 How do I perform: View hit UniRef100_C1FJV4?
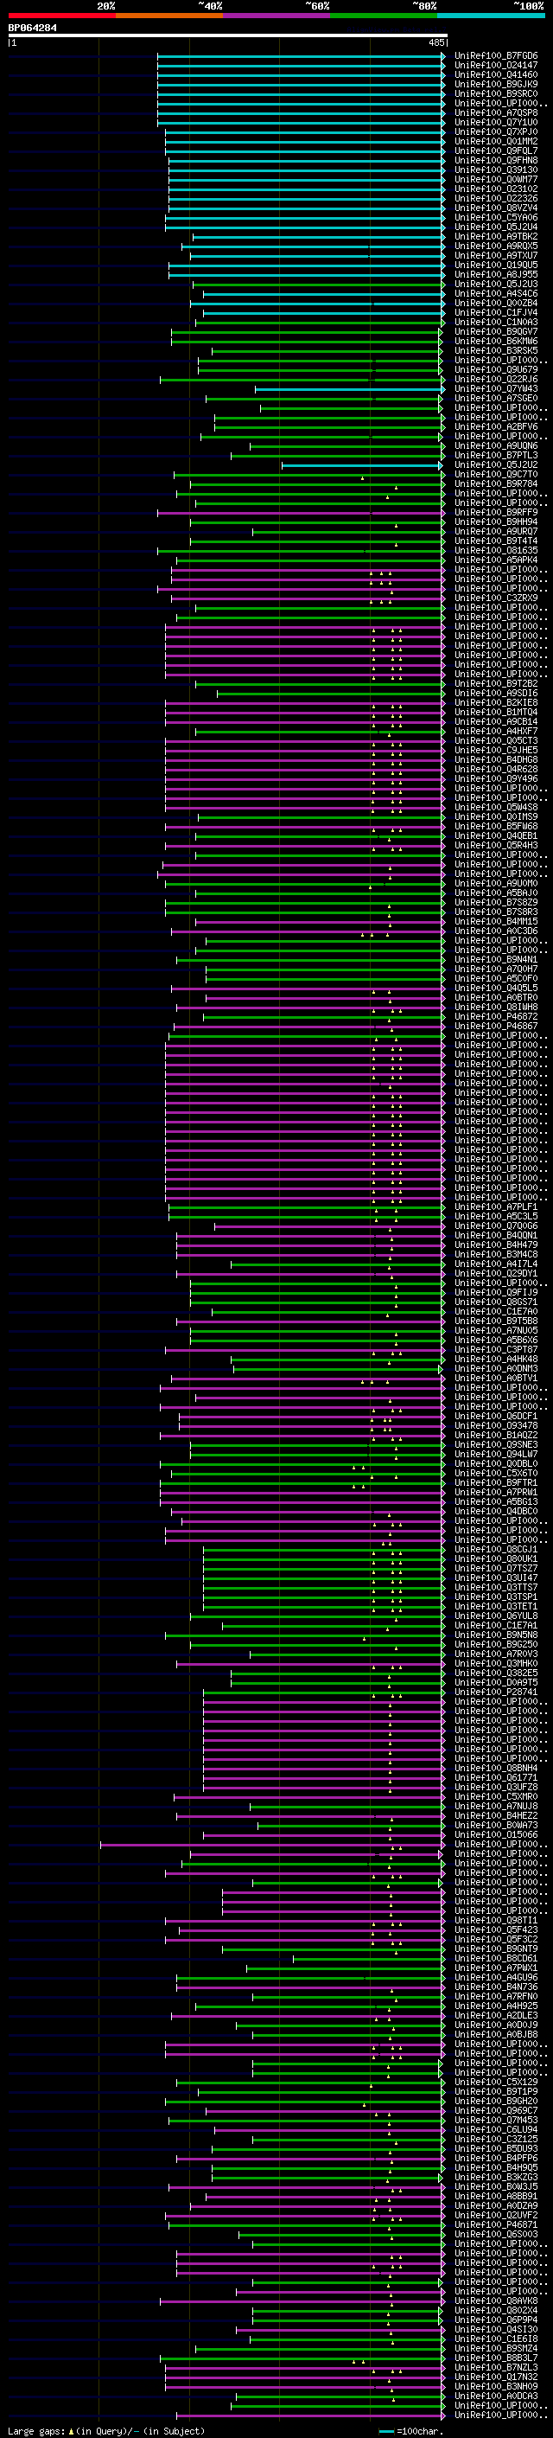click(495, 312)
